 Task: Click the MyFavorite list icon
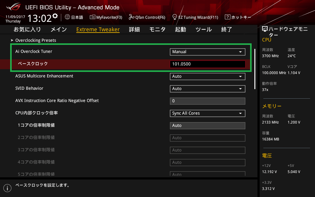[x=92, y=17]
